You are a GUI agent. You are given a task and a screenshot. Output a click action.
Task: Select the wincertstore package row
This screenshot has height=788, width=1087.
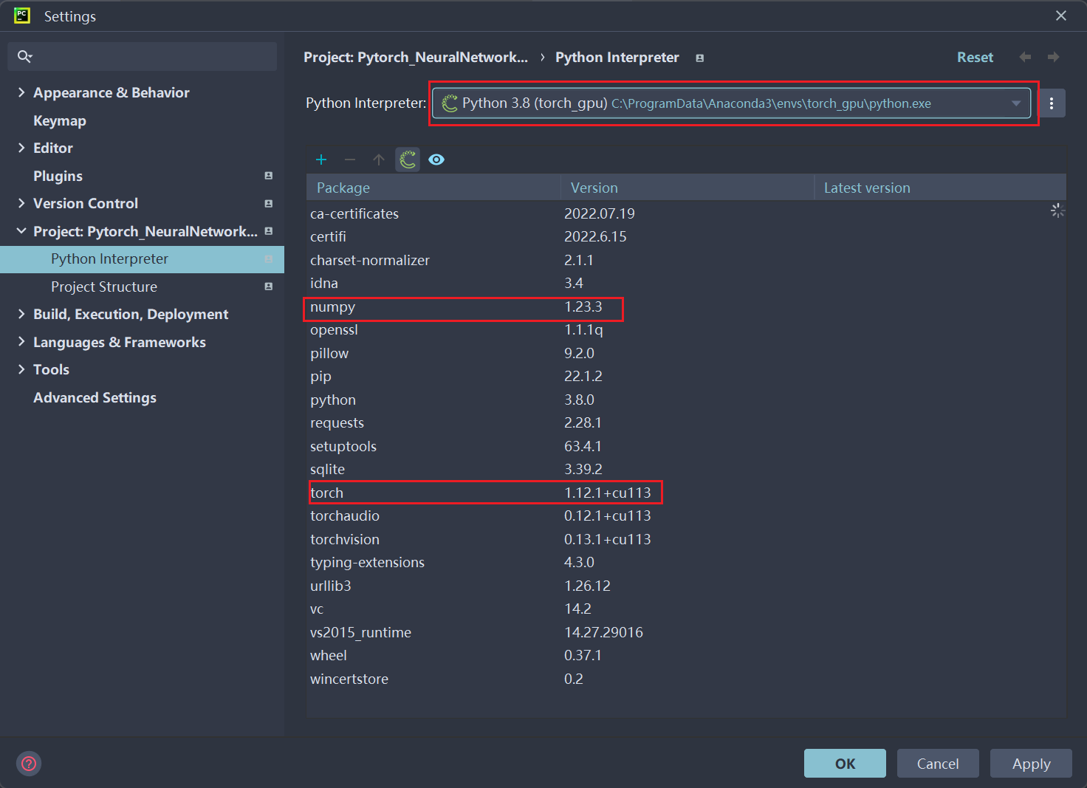[x=686, y=679]
